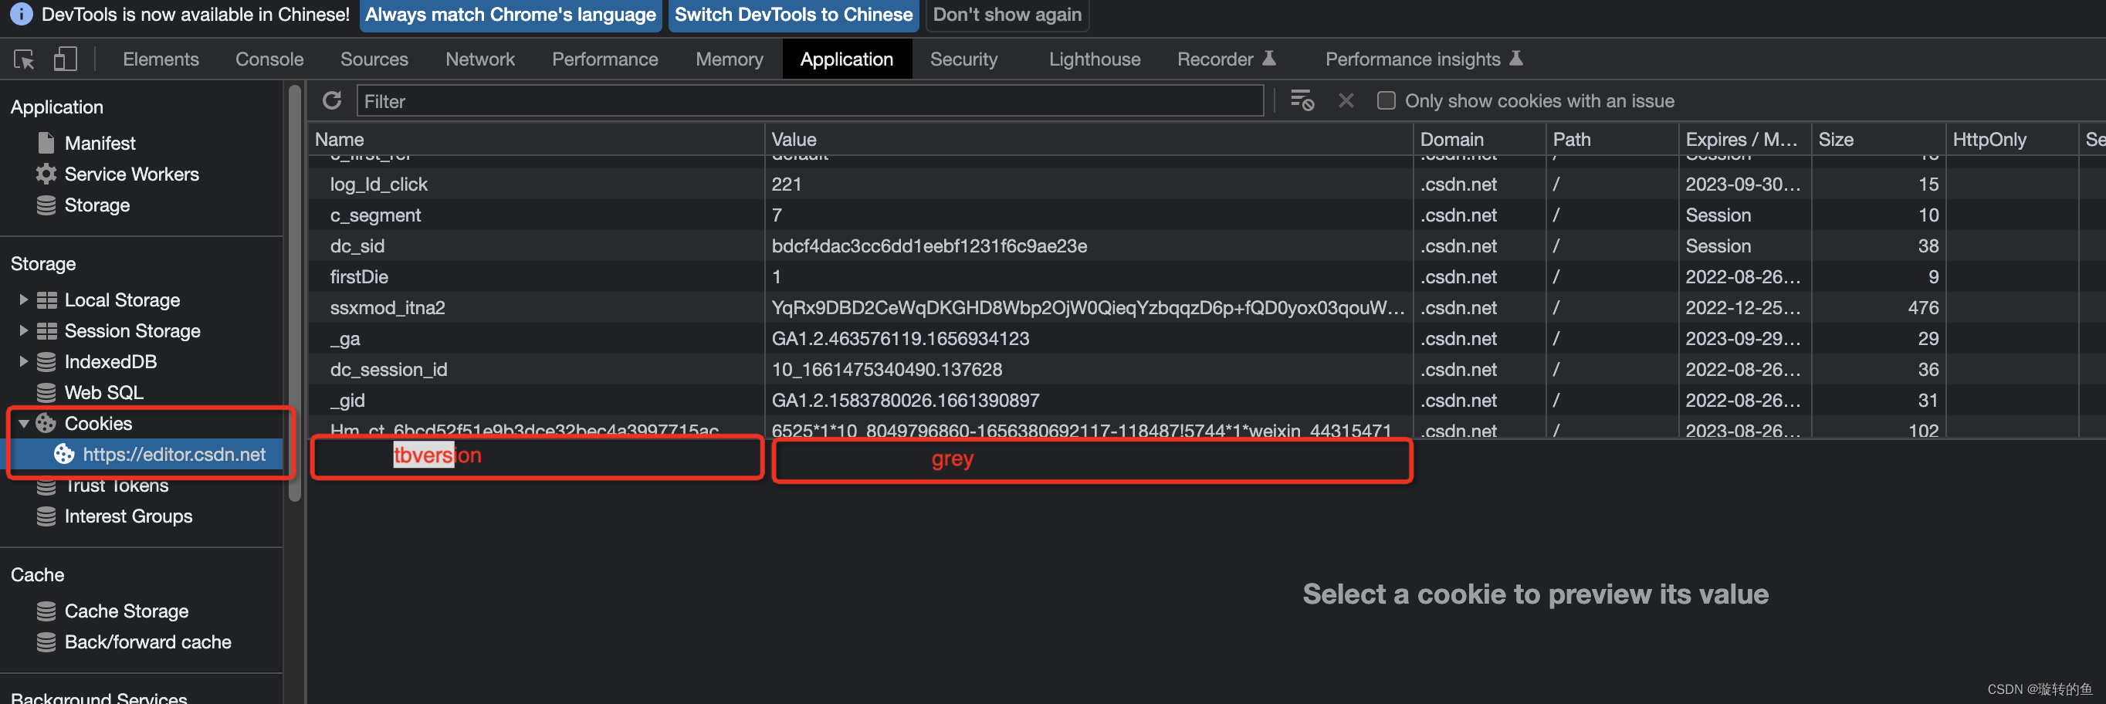The height and width of the screenshot is (704, 2106).
Task: Select the Cookies cookie icon
Action: click(x=46, y=424)
